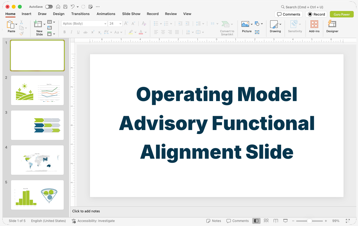Toggle Strikethrough formatting
Screen dimensions: 358x226
click(x=85, y=32)
